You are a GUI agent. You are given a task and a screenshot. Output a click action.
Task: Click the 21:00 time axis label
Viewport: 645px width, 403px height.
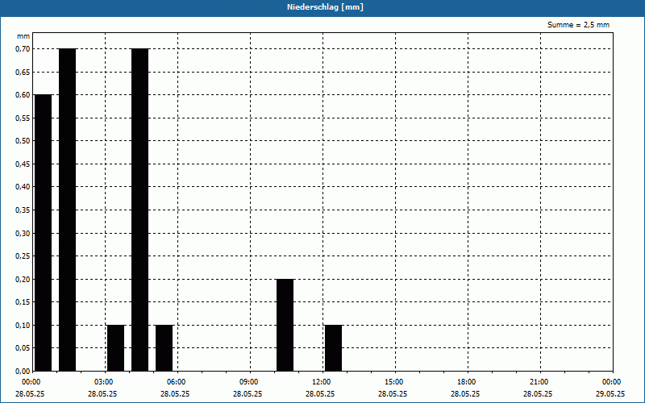(539, 382)
